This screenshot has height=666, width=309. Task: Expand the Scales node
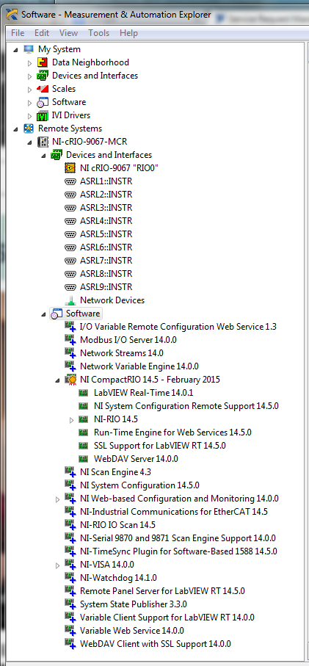[29, 90]
